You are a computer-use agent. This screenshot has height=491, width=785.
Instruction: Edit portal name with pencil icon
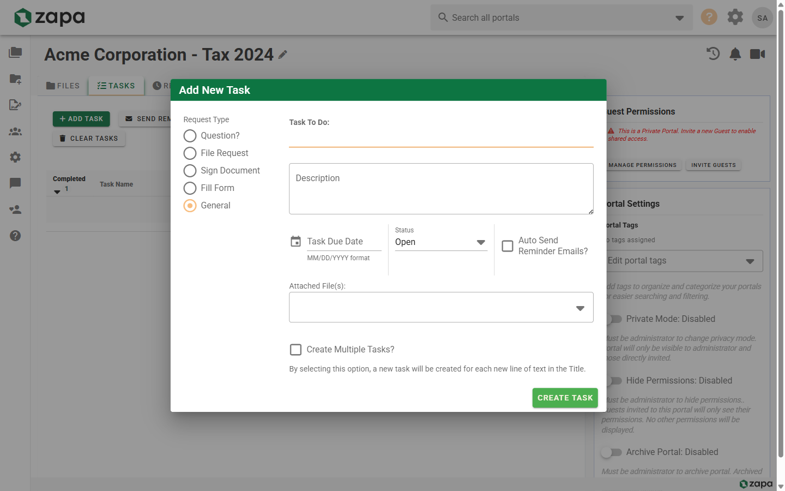coord(282,55)
